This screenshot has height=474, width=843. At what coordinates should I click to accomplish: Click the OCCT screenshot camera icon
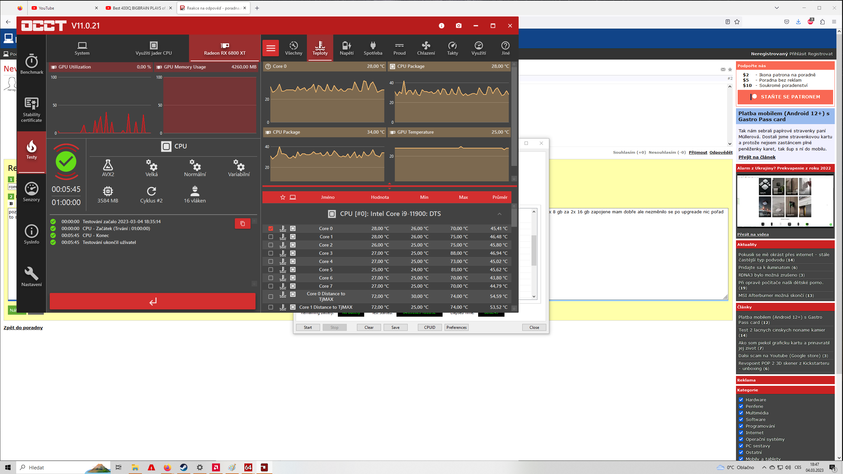[458, 26]
